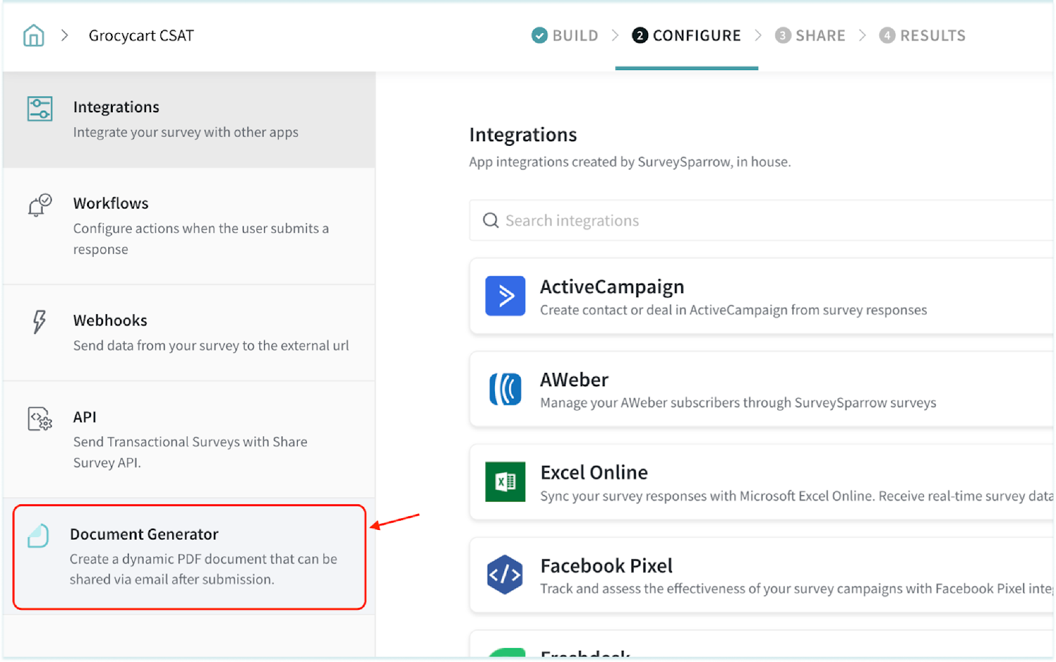Switch to the SHARE step

click(810, 36)
